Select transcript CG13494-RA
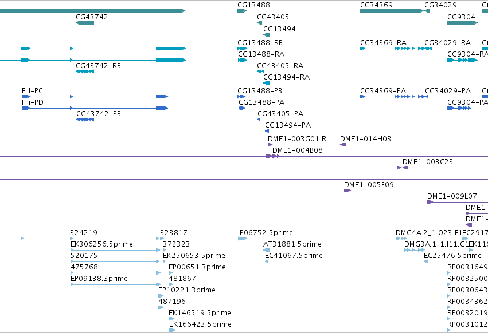This screenshot has height=333, width=488. pos(267,83)
